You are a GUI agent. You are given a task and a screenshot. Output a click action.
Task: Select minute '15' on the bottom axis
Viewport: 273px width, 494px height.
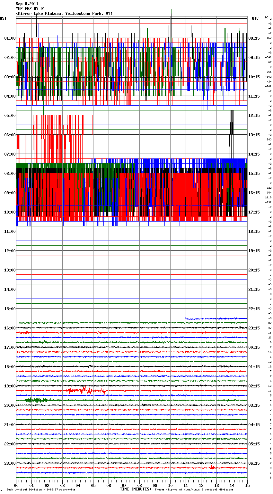247,485
